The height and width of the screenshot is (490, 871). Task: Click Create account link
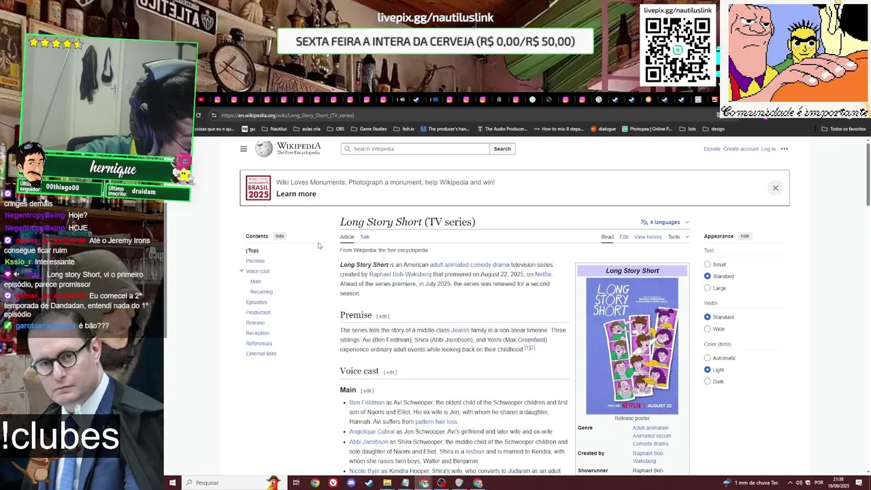(740, 148)
